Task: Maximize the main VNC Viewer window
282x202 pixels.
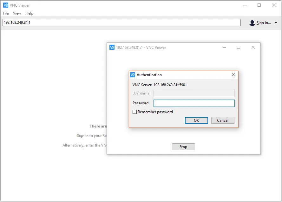Action: click(x=259, y=5)
